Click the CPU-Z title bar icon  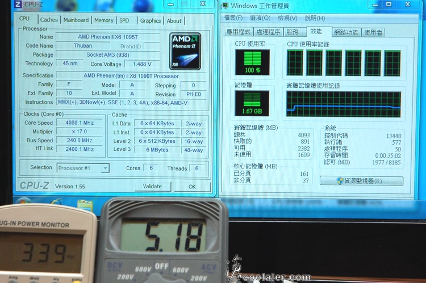[x=18, y=4]
